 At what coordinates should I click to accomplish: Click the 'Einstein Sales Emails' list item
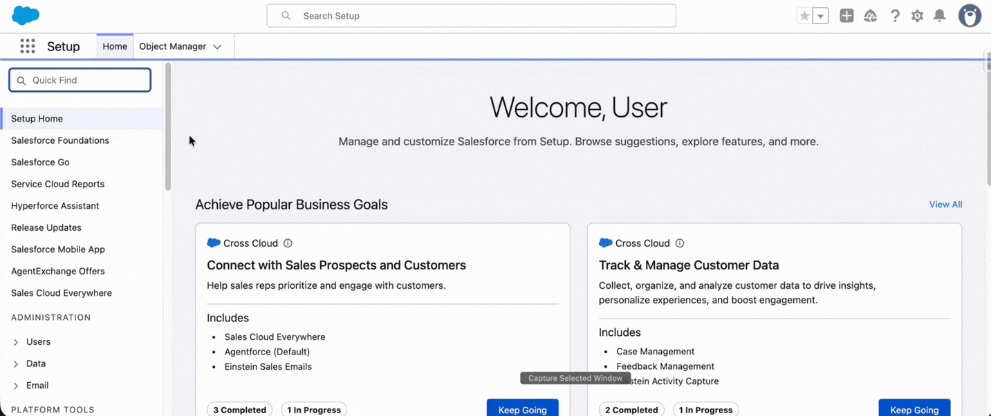click(268, 367)
